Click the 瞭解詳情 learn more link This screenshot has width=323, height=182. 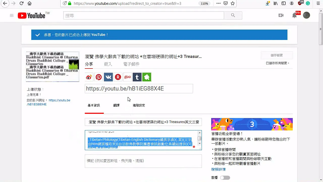point(219,169)
